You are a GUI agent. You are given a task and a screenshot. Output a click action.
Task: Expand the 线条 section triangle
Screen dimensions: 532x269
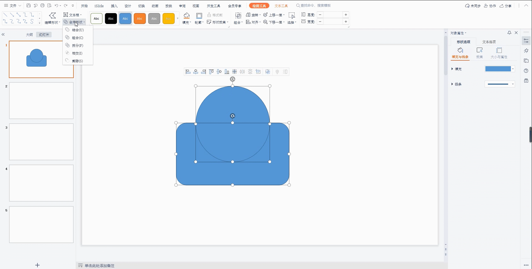pos(452,84)
